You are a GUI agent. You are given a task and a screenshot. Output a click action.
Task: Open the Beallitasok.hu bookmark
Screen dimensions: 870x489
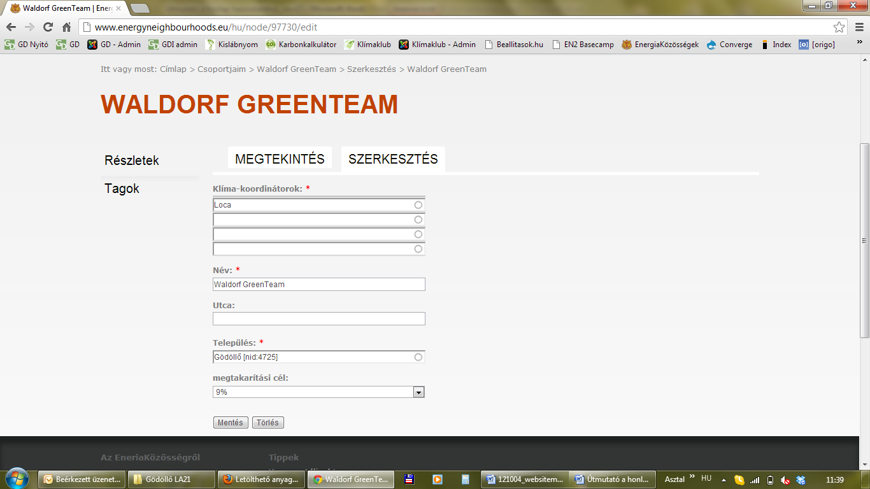point(514,45)
